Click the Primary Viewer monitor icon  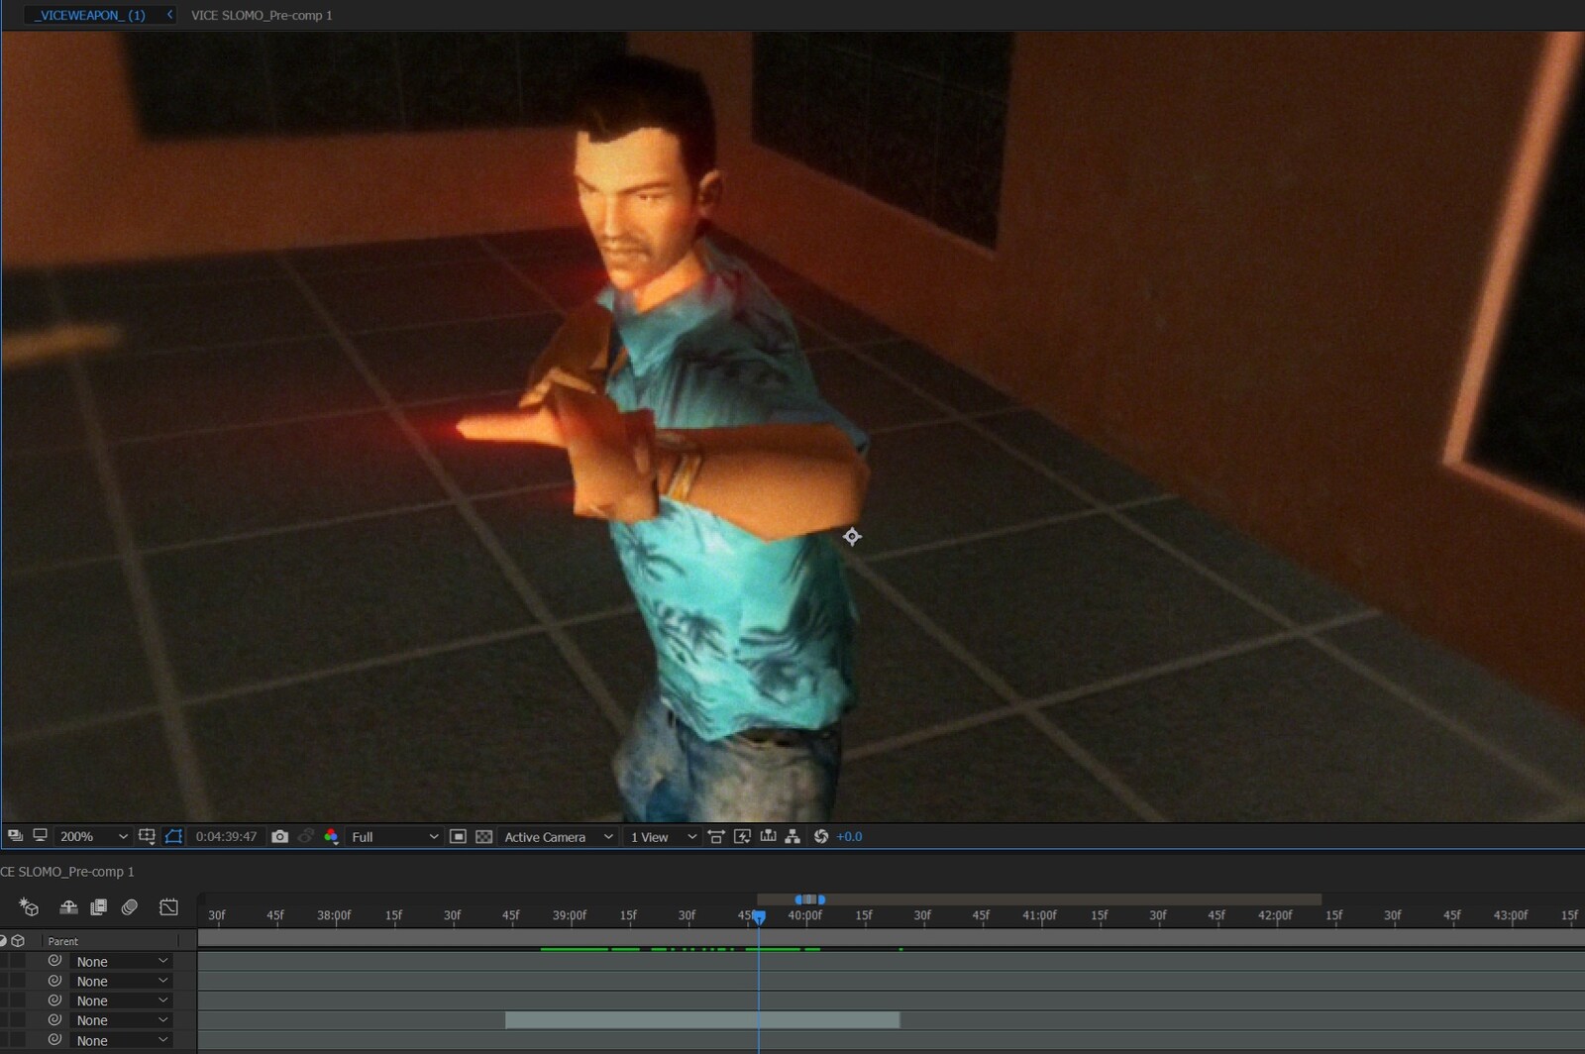pos(40,836)
